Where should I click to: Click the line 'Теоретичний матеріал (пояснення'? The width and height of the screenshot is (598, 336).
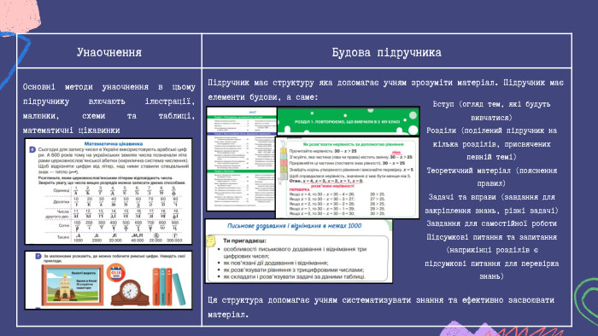pyautogui.click(x=491, y=171)
